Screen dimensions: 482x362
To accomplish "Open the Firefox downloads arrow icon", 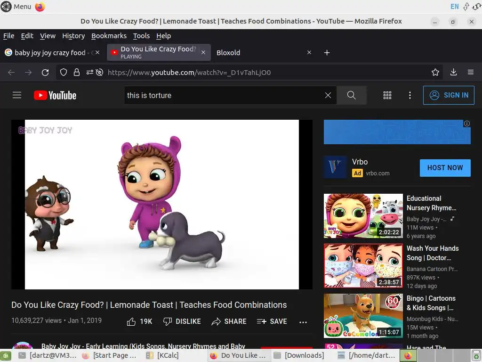I will (453, 72).
